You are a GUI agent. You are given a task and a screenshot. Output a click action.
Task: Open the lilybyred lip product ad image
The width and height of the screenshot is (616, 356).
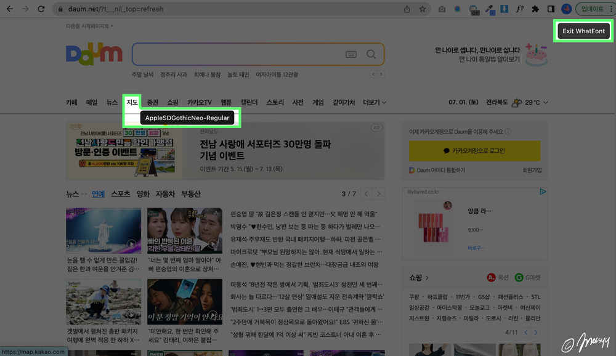(434, 227)
